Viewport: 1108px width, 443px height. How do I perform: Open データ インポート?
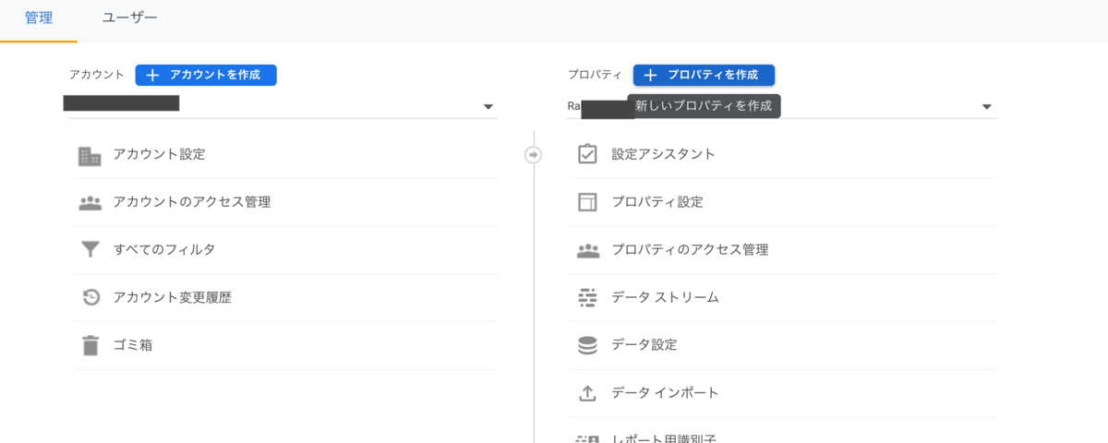(782, 393)
